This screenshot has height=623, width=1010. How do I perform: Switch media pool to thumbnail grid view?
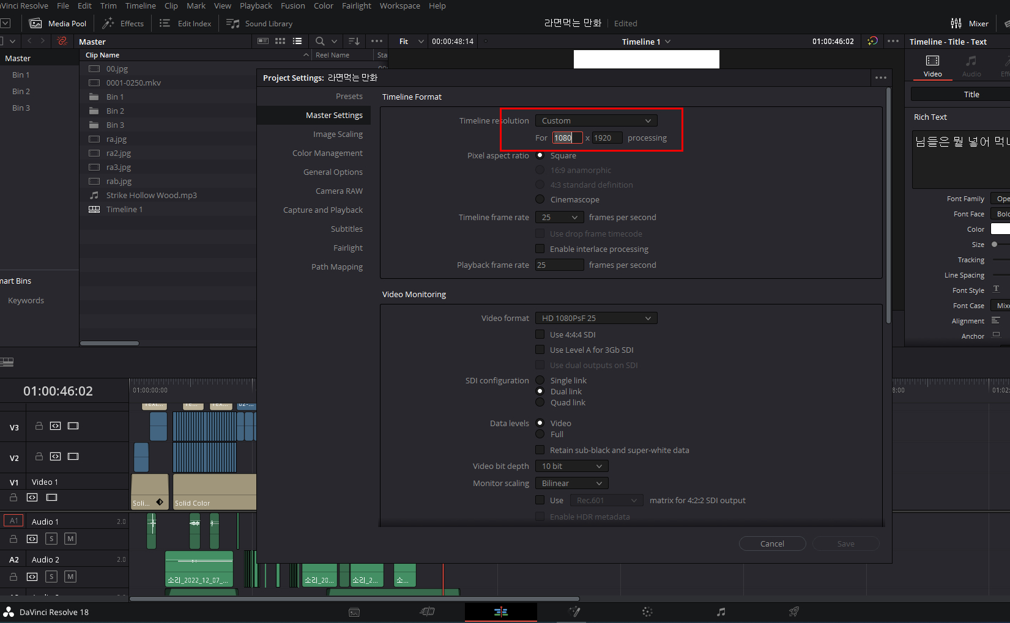pos(280,41)
